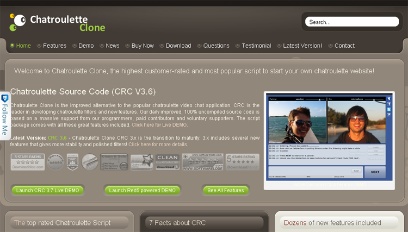Open the Testimonial page from navigation
408x232 pixels.
click(256, 46)
